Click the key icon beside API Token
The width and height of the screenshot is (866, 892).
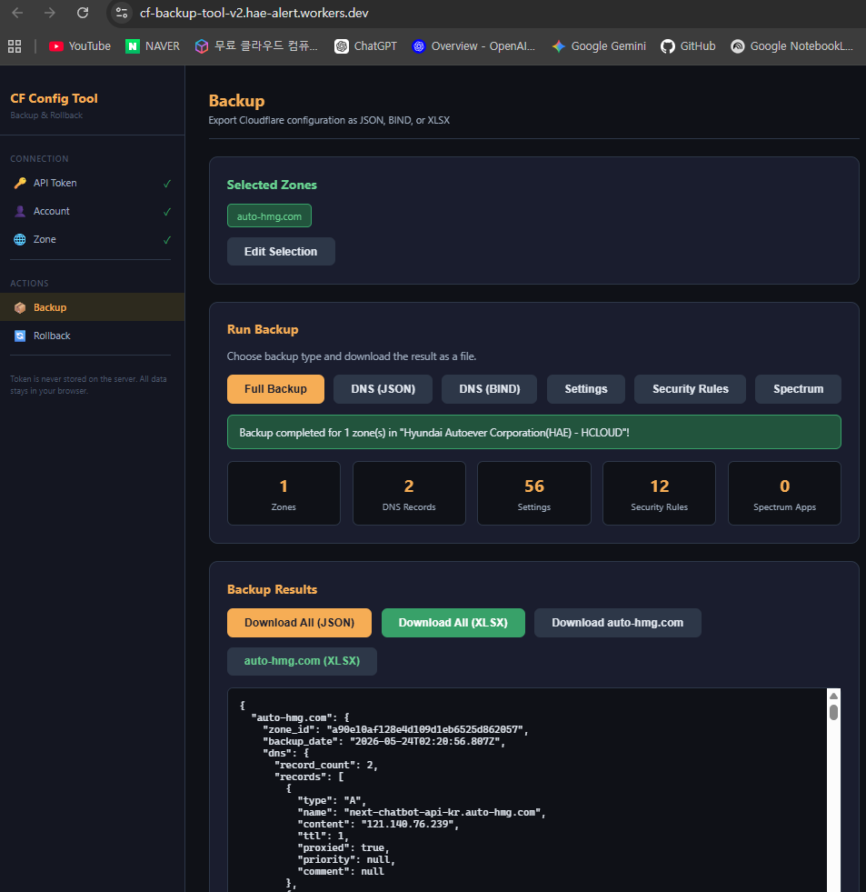20,183
